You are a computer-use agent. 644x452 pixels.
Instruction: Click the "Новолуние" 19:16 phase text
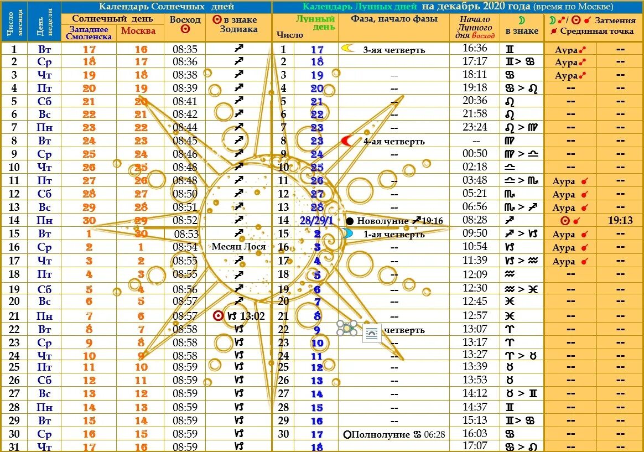click(x=399, y=221)
